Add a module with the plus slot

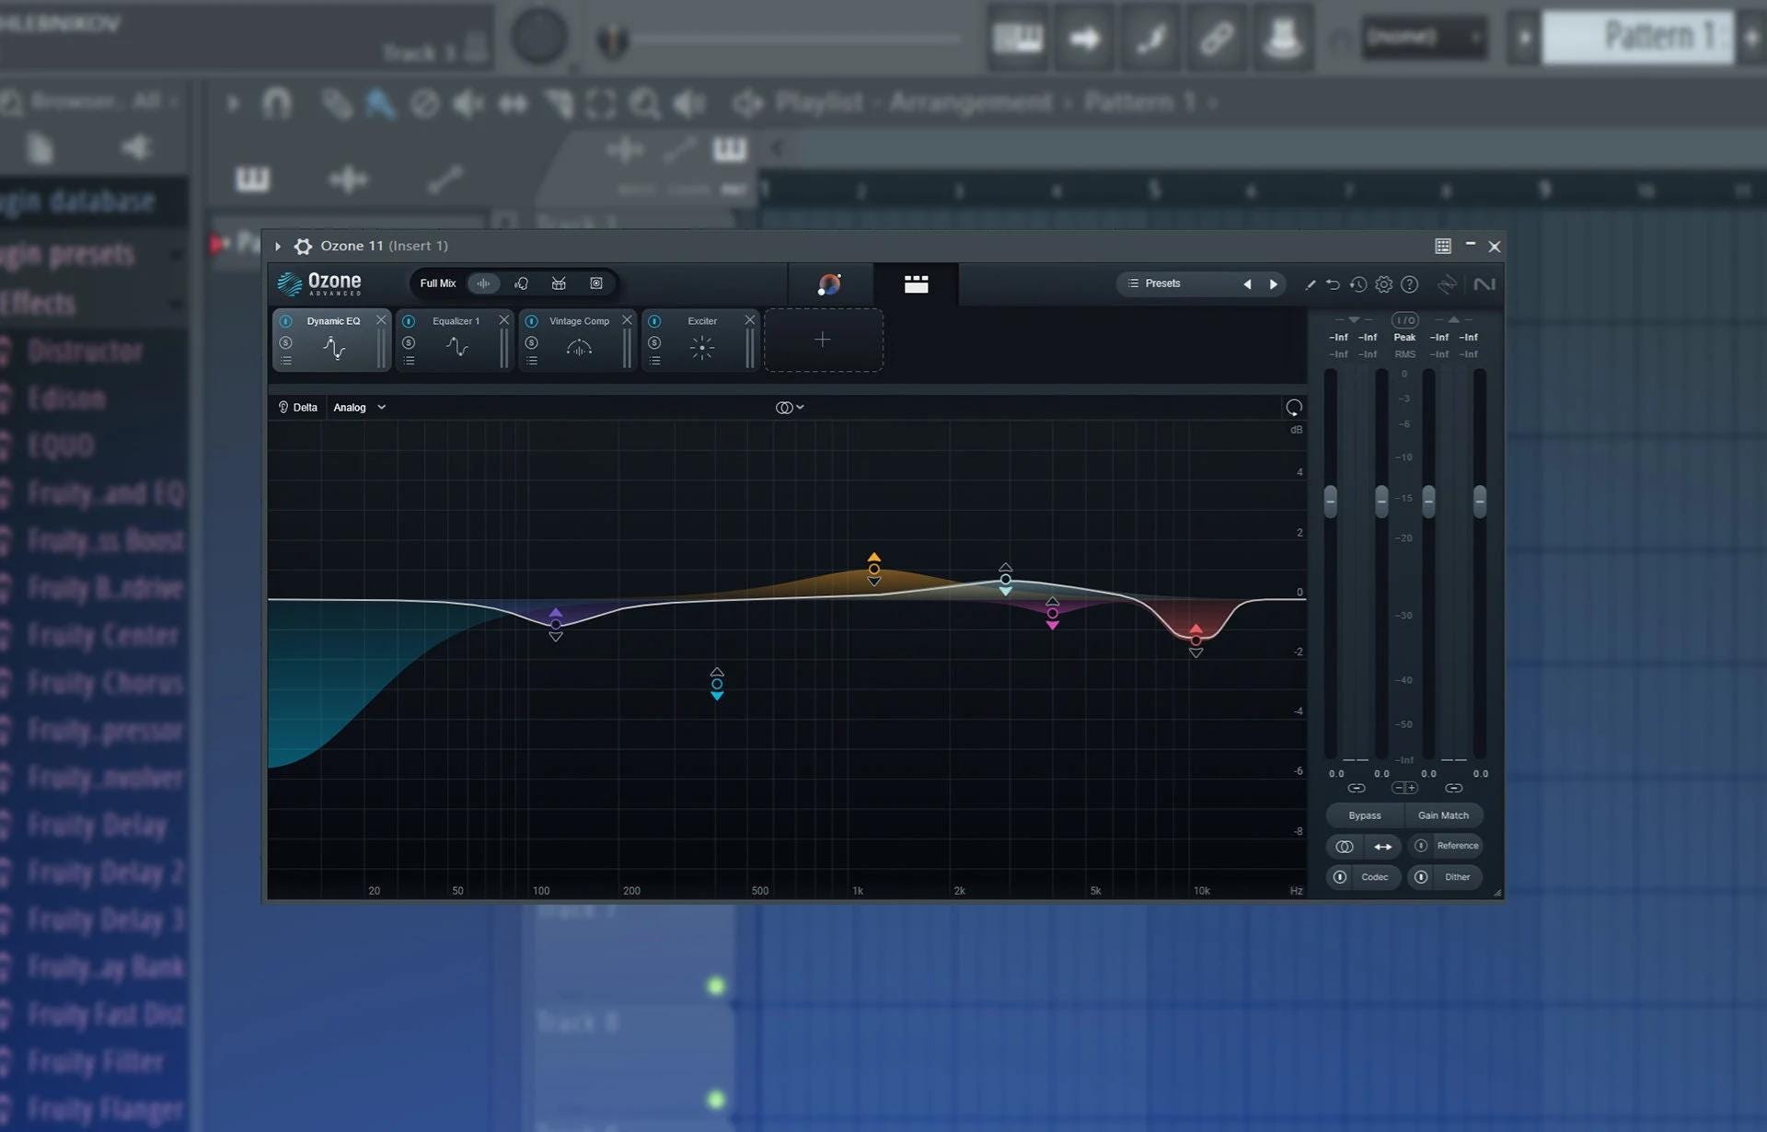click(x=823, y=340)
